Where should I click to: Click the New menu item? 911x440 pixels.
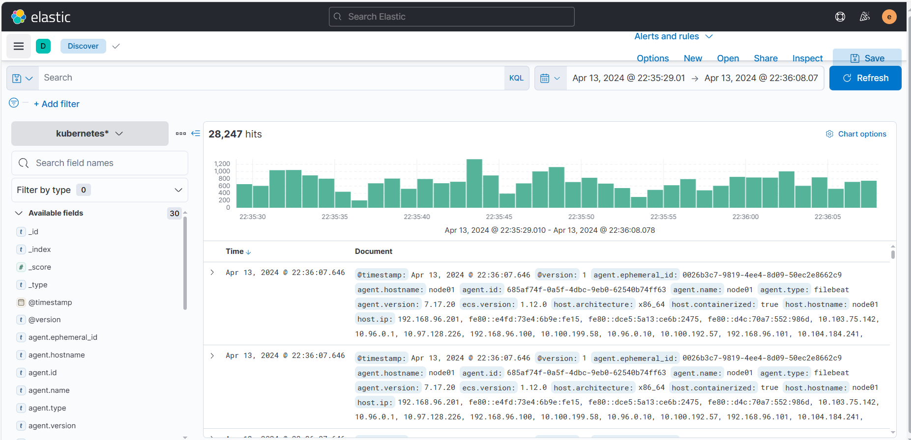[693, 58]
